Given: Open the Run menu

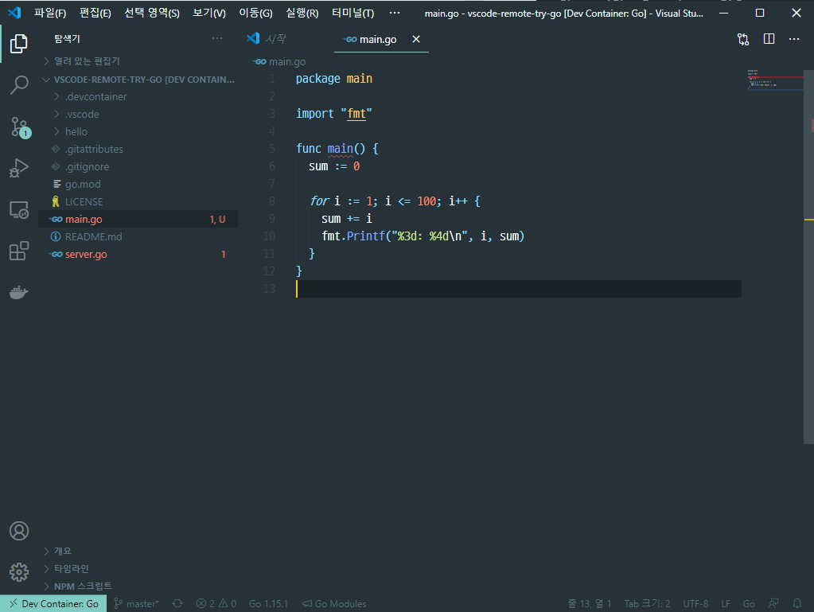Looking at the screenshot, I should 302,13.
